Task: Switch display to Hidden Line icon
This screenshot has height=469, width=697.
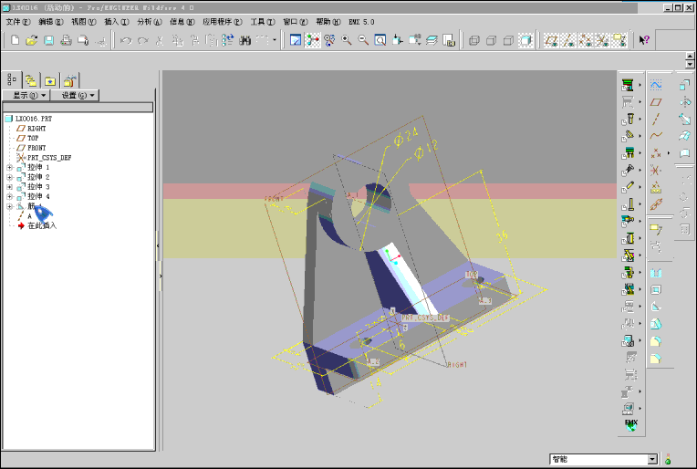Action: (x=491, y=40)
